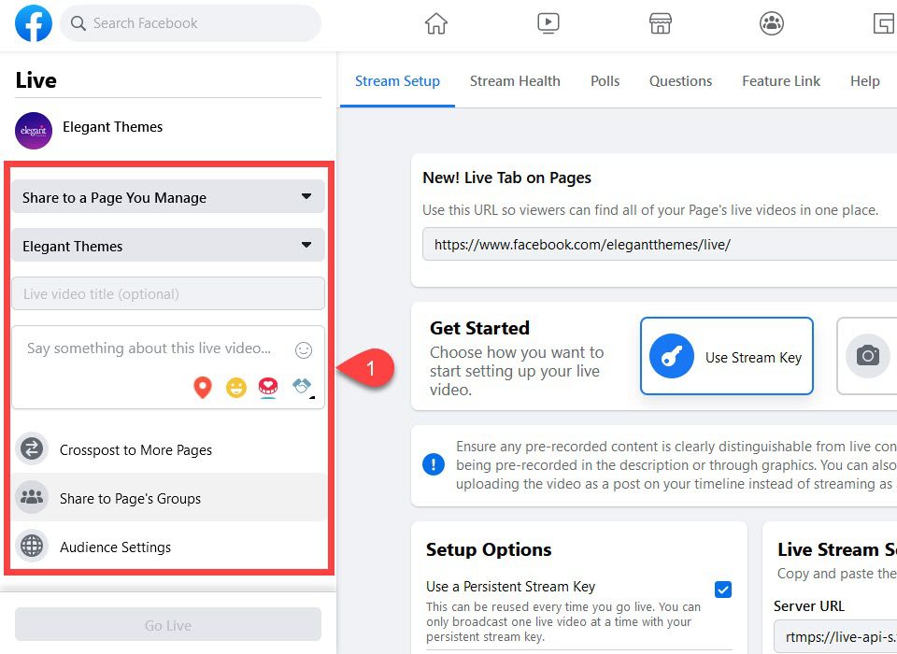The width and height of the screenshot is (897, 654).
Task: Open the Polls tab
Action: pos(605,81)
